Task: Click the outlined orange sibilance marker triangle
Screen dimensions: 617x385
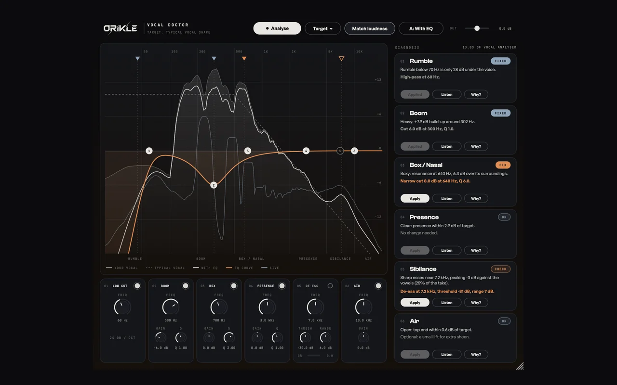Action: (x=341, y=59)
